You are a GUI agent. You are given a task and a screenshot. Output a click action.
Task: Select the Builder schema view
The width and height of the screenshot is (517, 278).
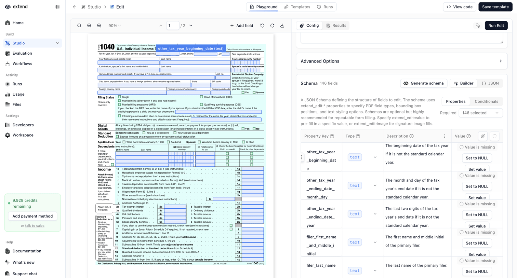(463, 83)
